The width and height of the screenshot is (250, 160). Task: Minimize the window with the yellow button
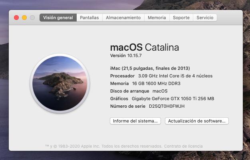(x=24, y=18)
